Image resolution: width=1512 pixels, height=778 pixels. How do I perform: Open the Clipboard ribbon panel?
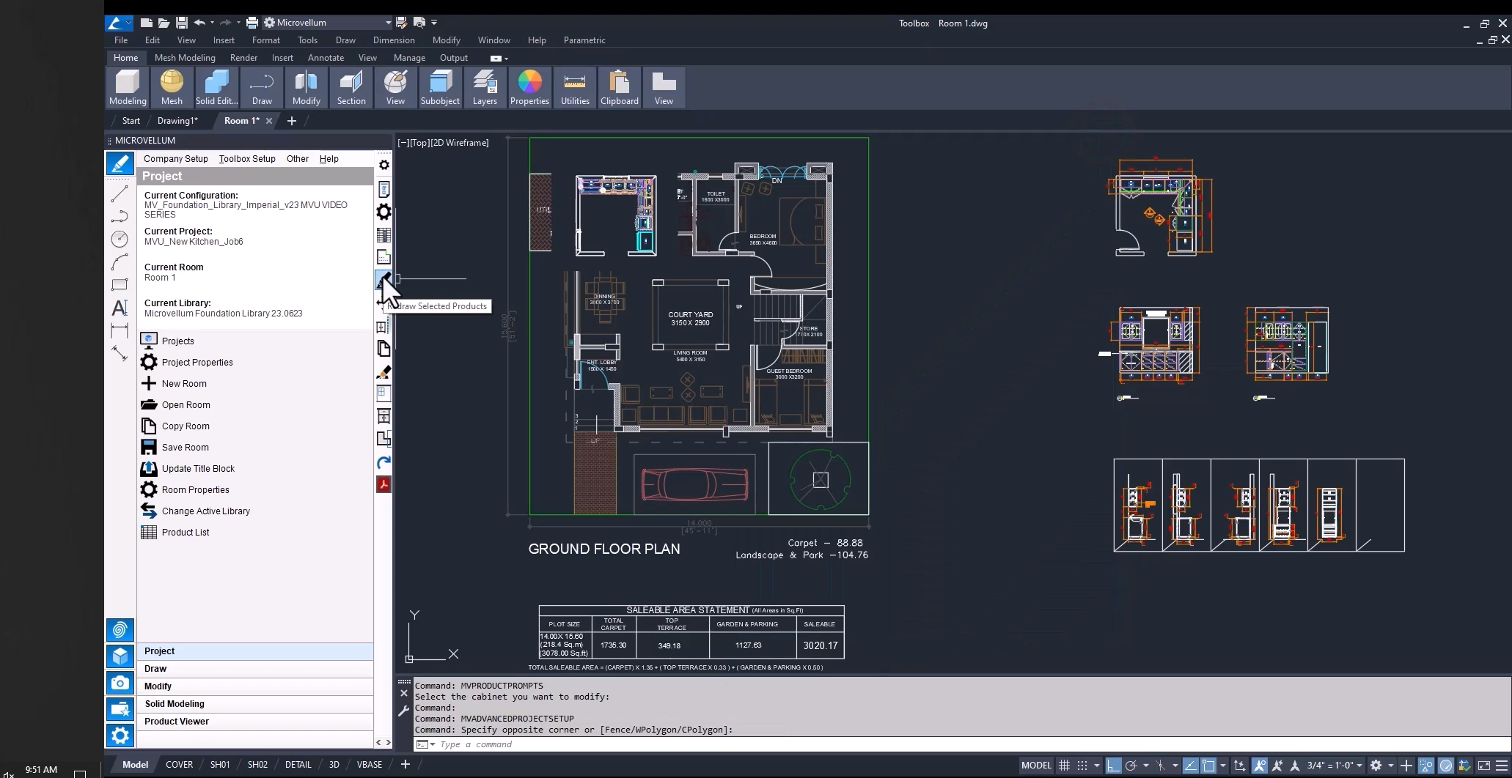tap(619, 88)
